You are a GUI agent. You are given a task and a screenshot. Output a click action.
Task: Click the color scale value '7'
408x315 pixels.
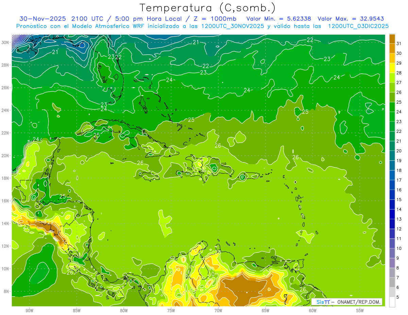[x=398, y=278]
